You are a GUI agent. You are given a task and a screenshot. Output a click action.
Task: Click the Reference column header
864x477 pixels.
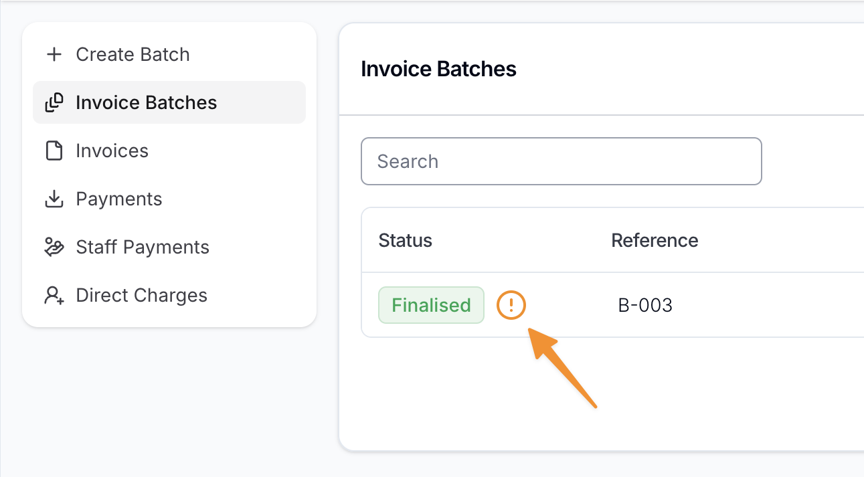click(655, 241)
